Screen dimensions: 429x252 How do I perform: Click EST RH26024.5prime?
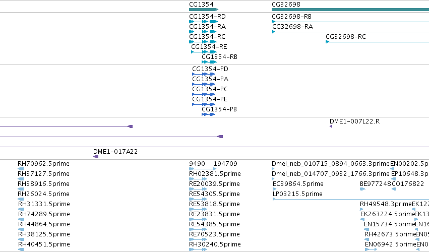(x=43, y=194)
